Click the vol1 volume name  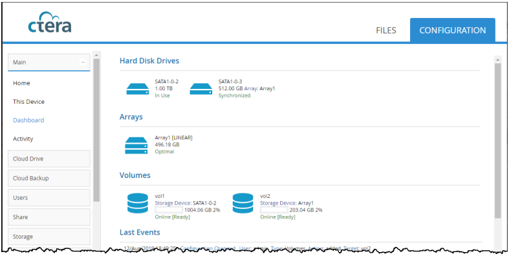pyautogui.click(x=159, y=196)
